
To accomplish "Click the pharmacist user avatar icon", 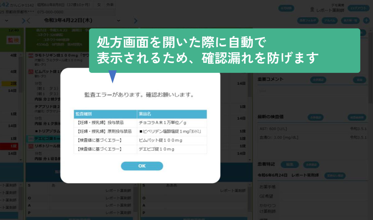I will 312,10.
